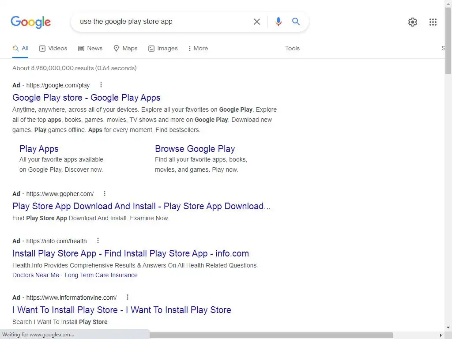
Task: Expand the More search filters menu
Action: [198, 49]
